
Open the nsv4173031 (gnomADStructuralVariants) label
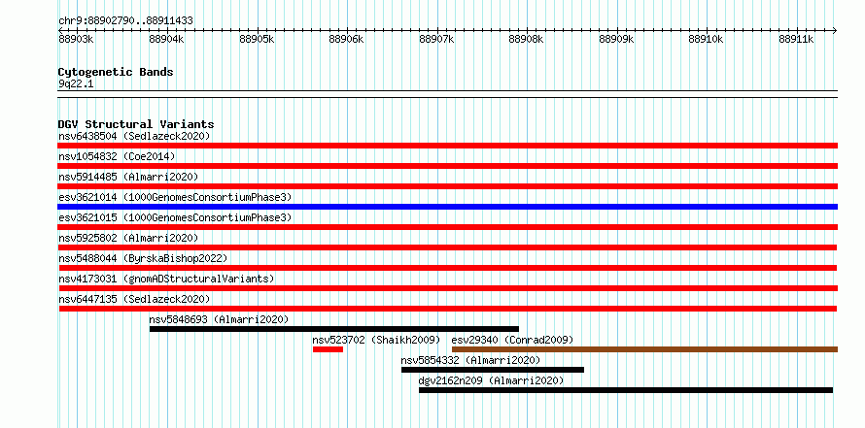[x=166, y=279]
